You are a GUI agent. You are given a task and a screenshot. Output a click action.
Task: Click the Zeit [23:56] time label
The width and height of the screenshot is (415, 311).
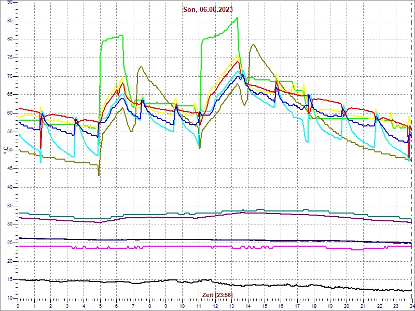[x=217, y=294]
